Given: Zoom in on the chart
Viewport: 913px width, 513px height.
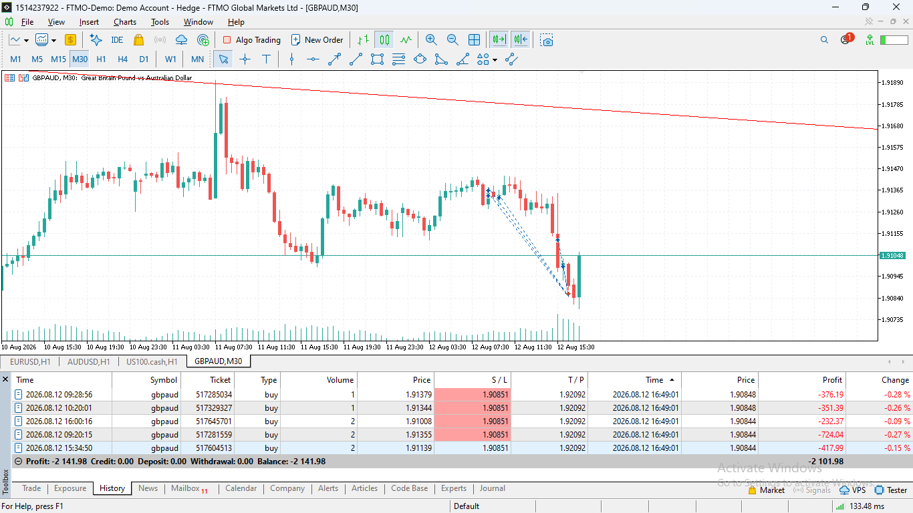Looking at the screenshot, I should (431, 40).
